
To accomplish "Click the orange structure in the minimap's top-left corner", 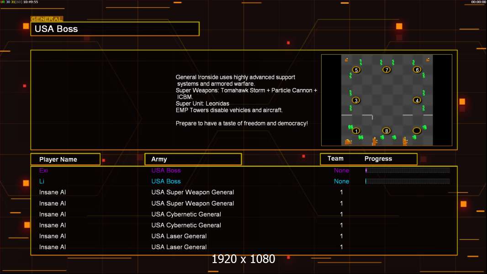I will [x=346, y=59].
